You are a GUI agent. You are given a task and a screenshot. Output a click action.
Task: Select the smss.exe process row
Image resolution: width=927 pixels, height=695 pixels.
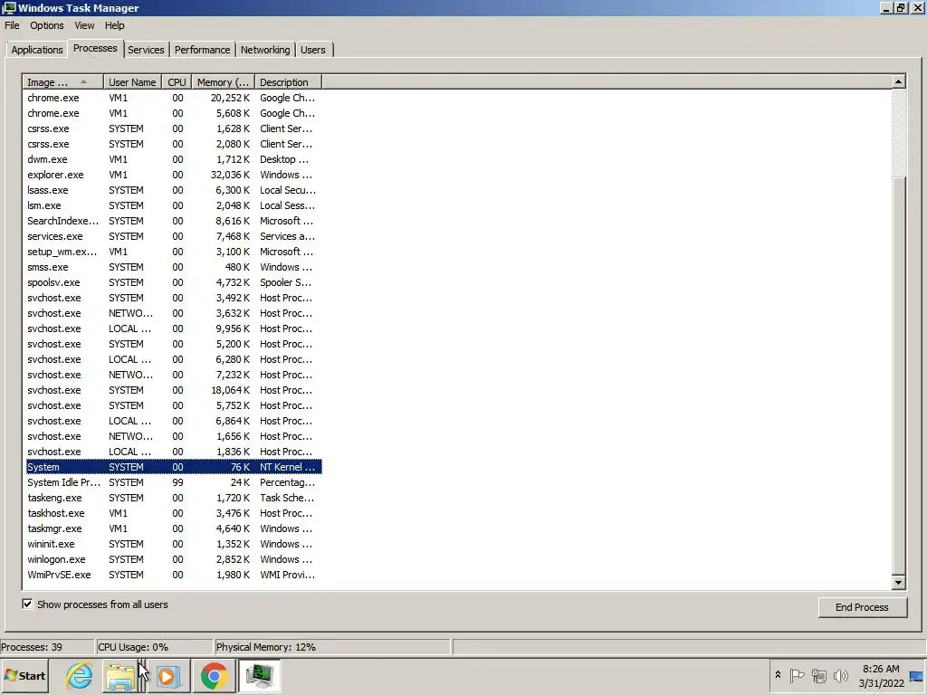174,267
